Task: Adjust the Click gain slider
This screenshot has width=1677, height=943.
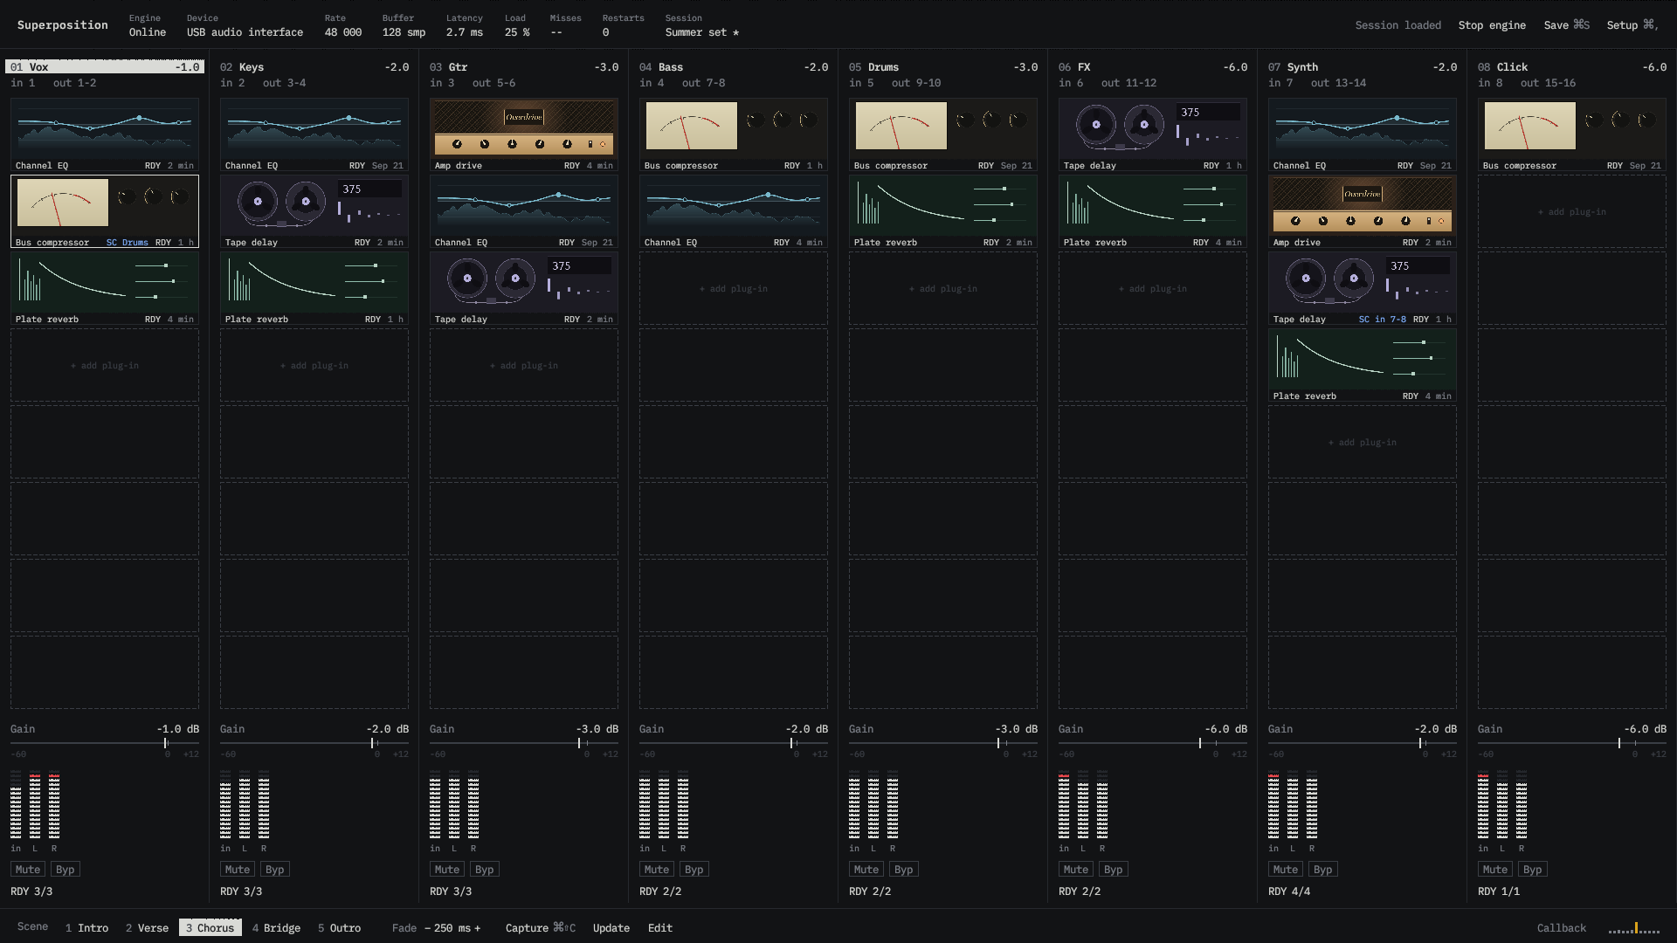Action: tap(1572, 743)
